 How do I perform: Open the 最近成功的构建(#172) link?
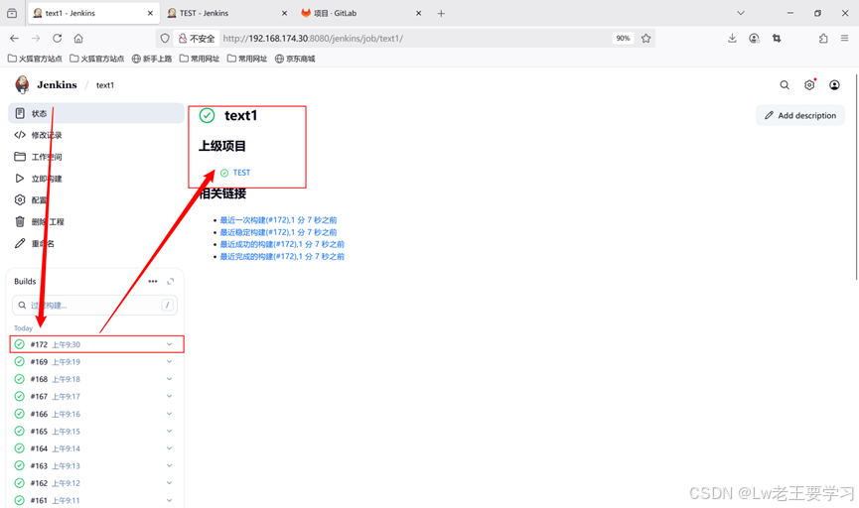coord(282,244)
